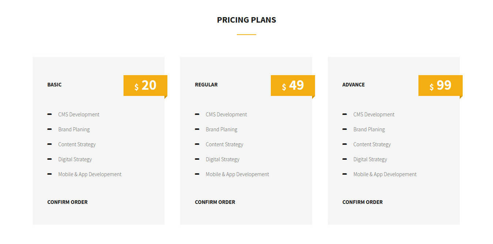
Task: Select Content Strategy in the Regular plan
Action: [224, 144]
